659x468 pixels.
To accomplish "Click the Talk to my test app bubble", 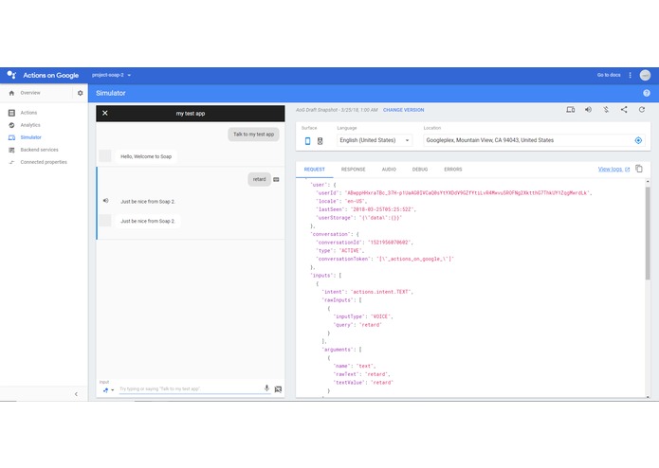I will [253, 135].
